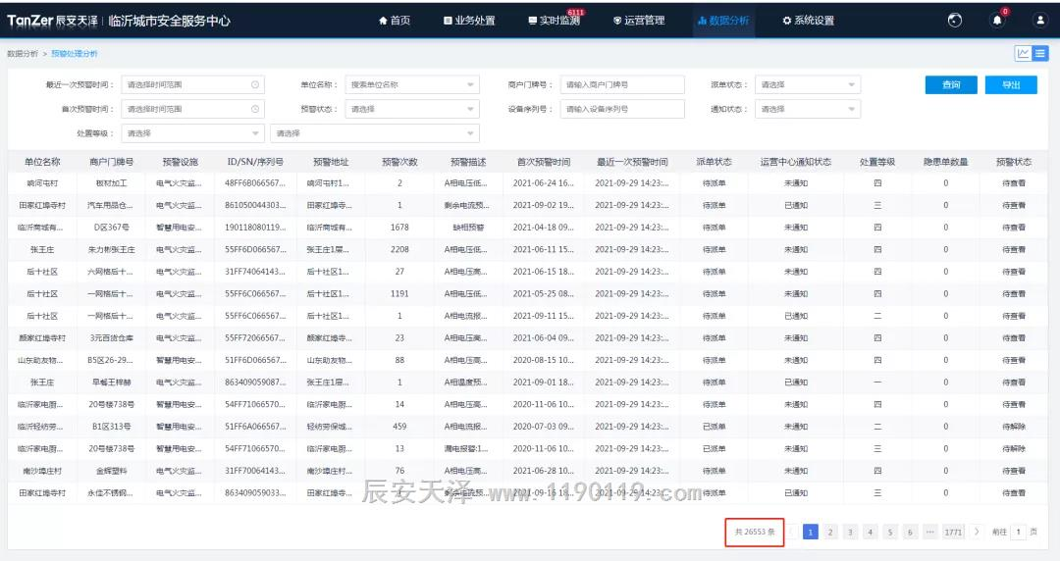Click the 导出 button
Image resolution: width=1060 pixels, height=561 pixels.
(1010, 85)
